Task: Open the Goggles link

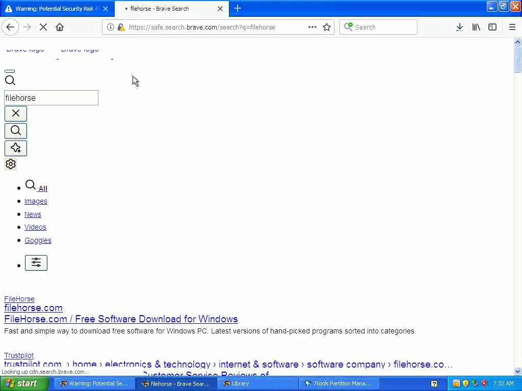Action: coord(38,240)
